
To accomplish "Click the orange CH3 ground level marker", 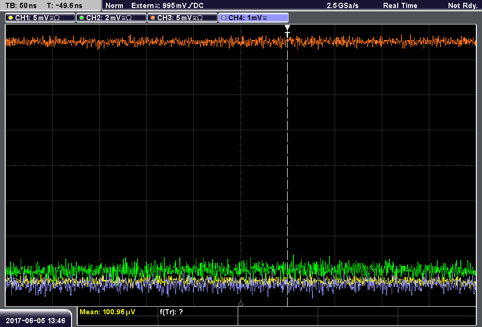I will pos(11,41).
